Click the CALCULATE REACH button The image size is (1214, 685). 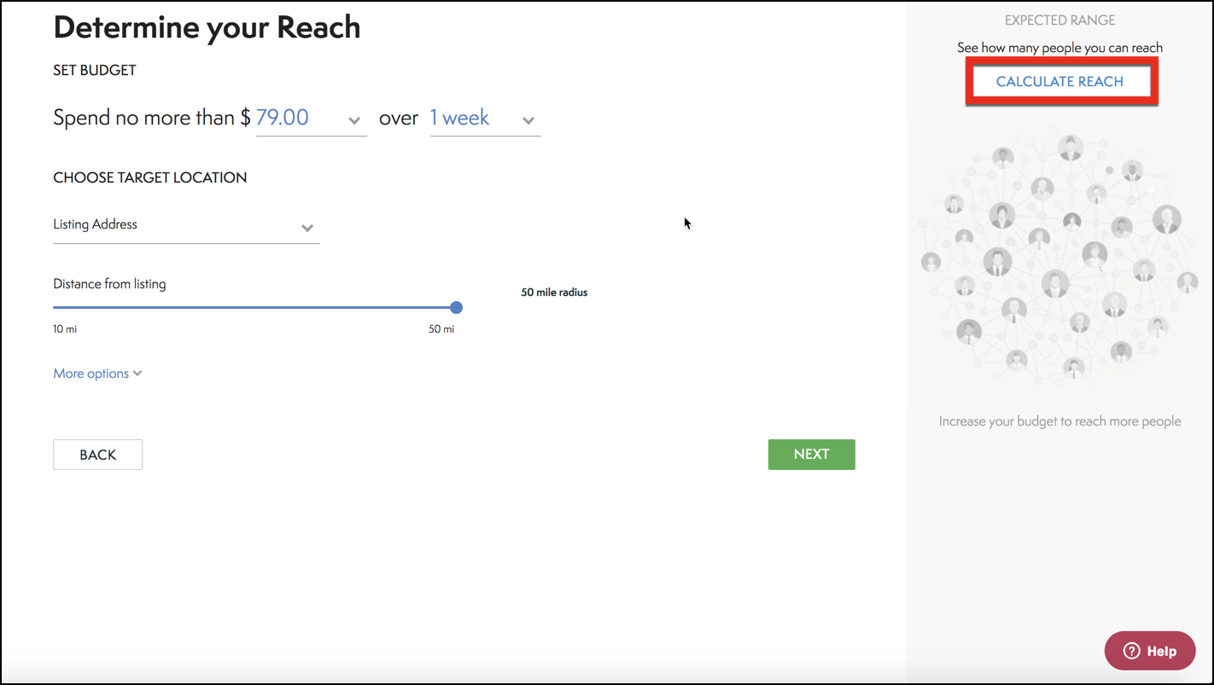coord(1061,81)
